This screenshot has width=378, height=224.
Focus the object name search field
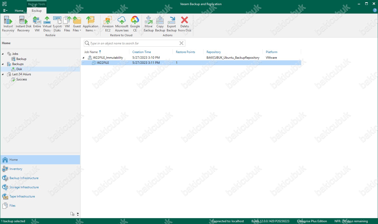[134, 43]
